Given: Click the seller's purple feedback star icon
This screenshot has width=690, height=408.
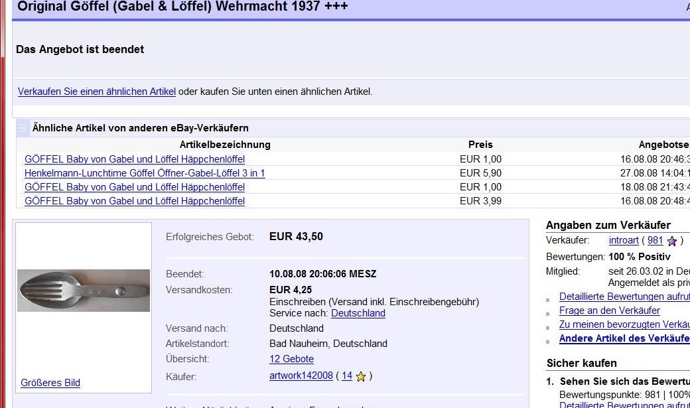Looking at the screenshot, I should [672, 241].
